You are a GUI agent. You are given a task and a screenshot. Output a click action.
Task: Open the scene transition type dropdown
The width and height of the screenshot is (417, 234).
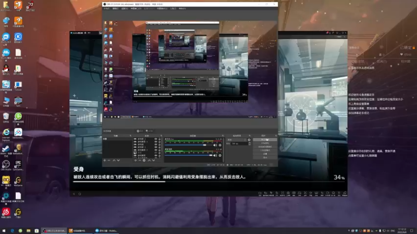(x=237, y=140)
